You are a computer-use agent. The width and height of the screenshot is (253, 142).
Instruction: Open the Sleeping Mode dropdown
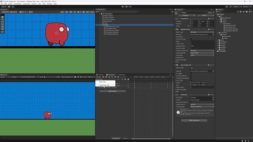coord(202,53)
